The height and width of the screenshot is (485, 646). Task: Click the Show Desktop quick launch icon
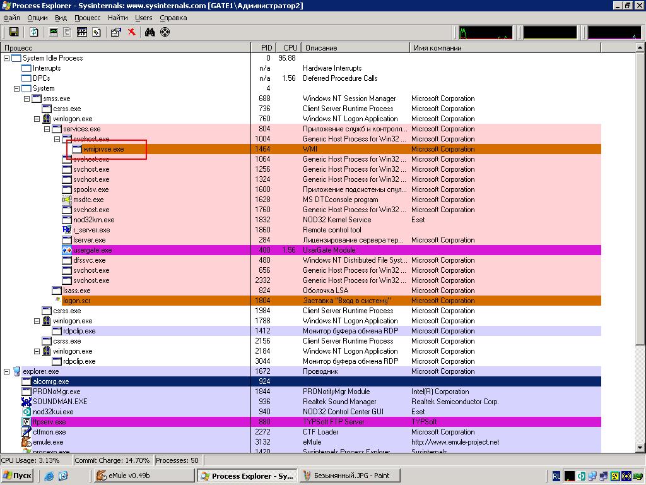[x=63, y=476]
